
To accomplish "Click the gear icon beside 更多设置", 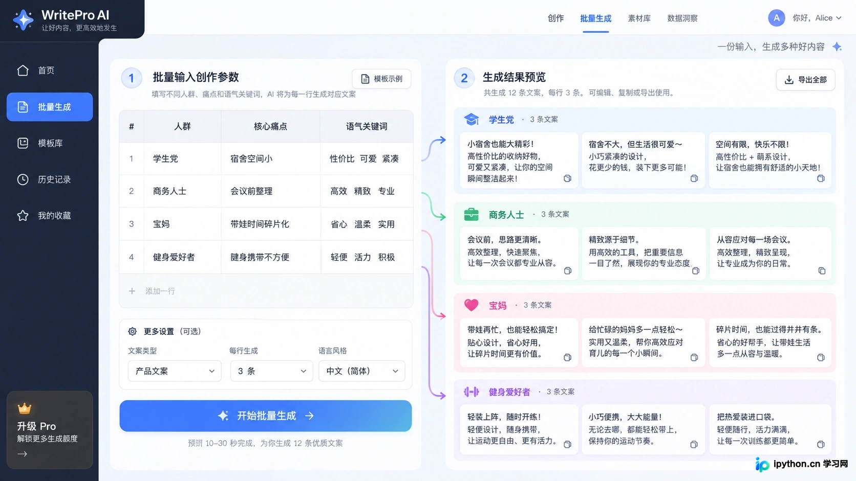I will (x=132, y=331).
